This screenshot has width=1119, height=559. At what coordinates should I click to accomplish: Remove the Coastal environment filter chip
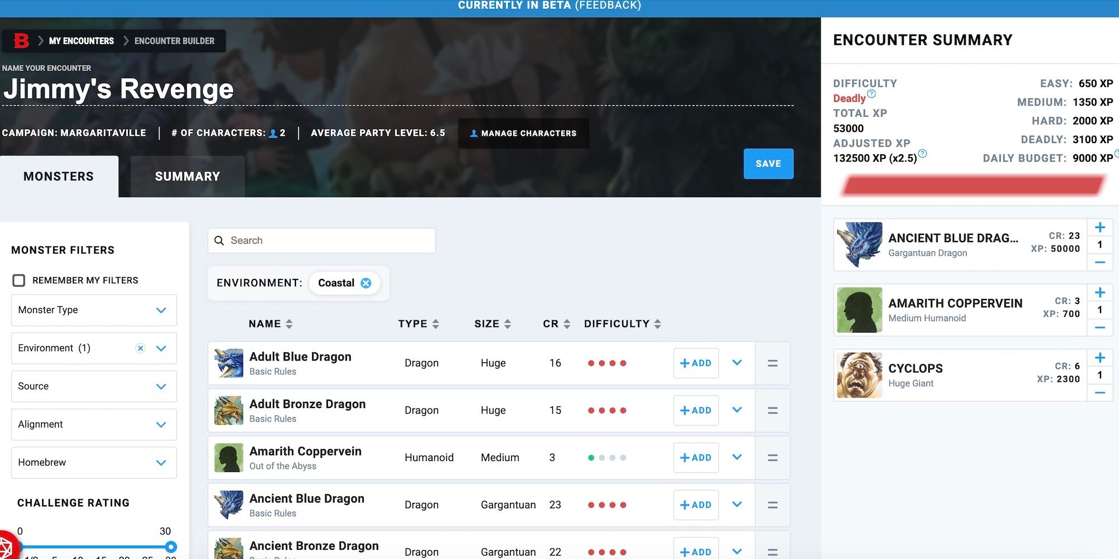366,283
